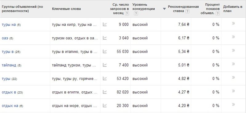Select Ключевые слова column header
This screenshot has width=246, height=113.
pos(66,9)
